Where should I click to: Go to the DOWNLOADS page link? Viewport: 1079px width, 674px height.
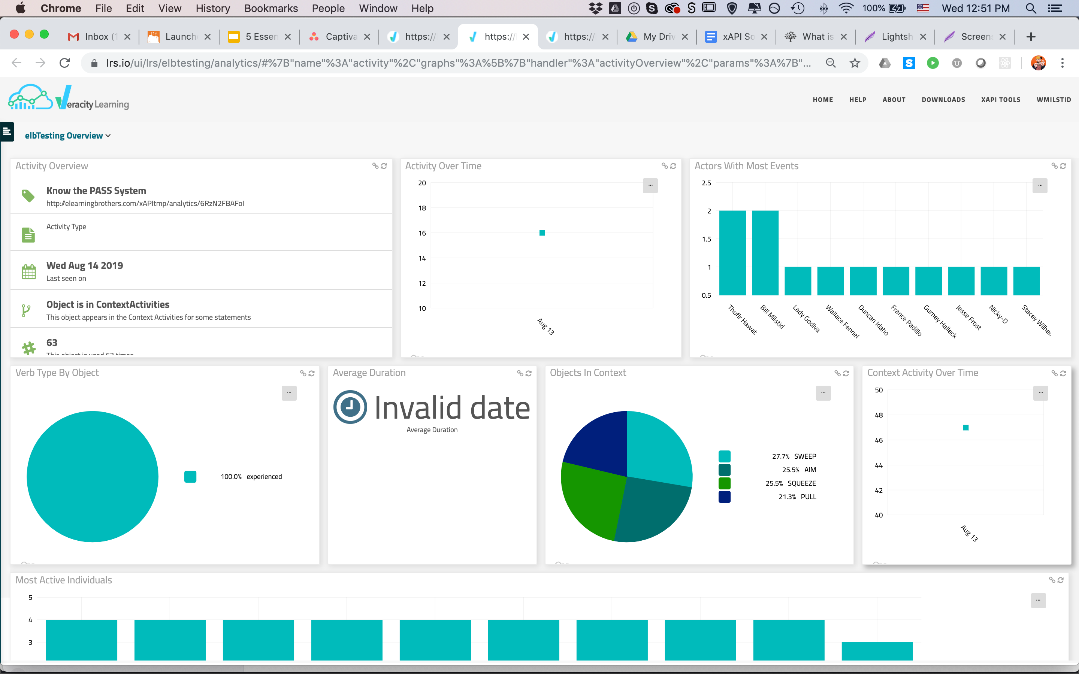[x=943, y=99]
